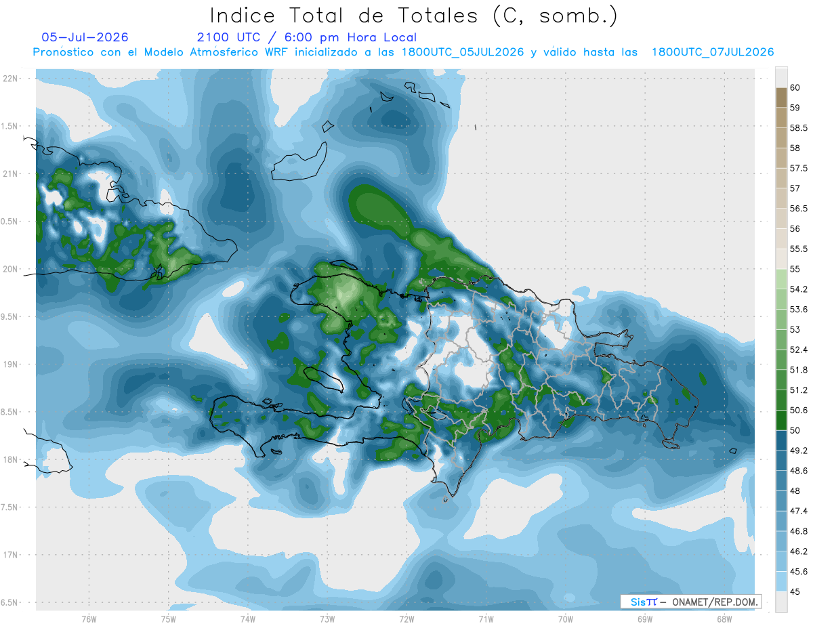This screenshot has width=813, height=628.
Task: Click the legend value '51.2'
Action: pos(798,390)
